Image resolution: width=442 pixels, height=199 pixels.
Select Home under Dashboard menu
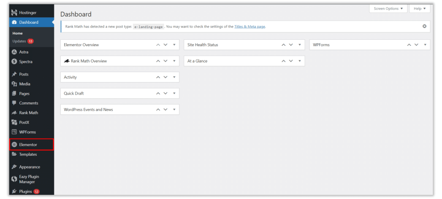(x=17, y=33)
